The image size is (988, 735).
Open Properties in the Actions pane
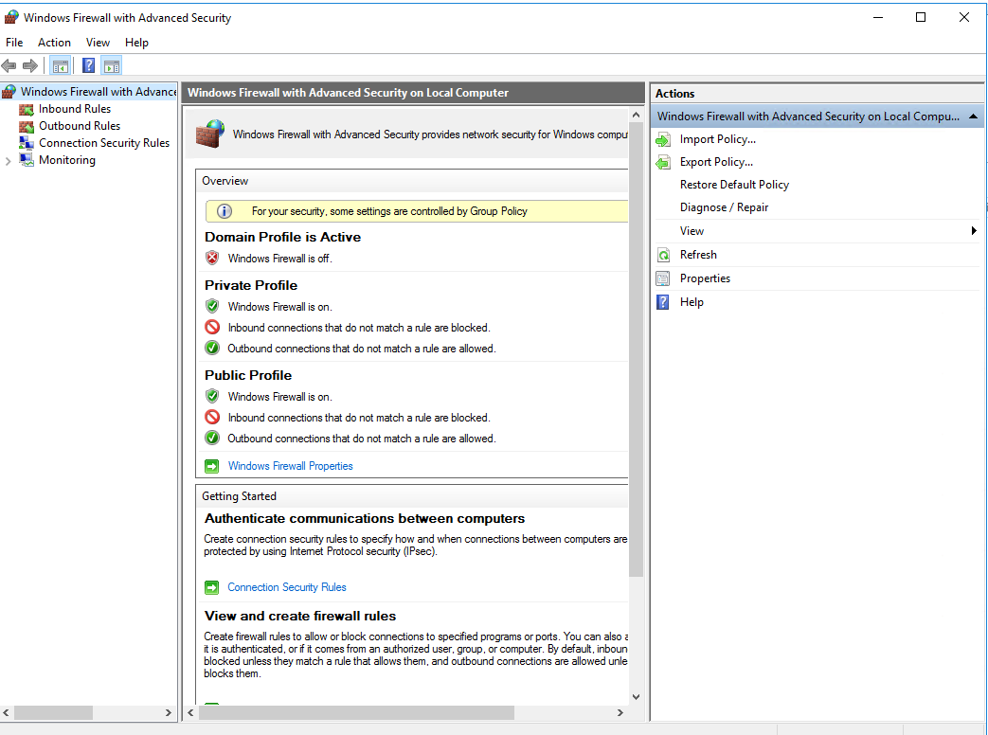705,278
